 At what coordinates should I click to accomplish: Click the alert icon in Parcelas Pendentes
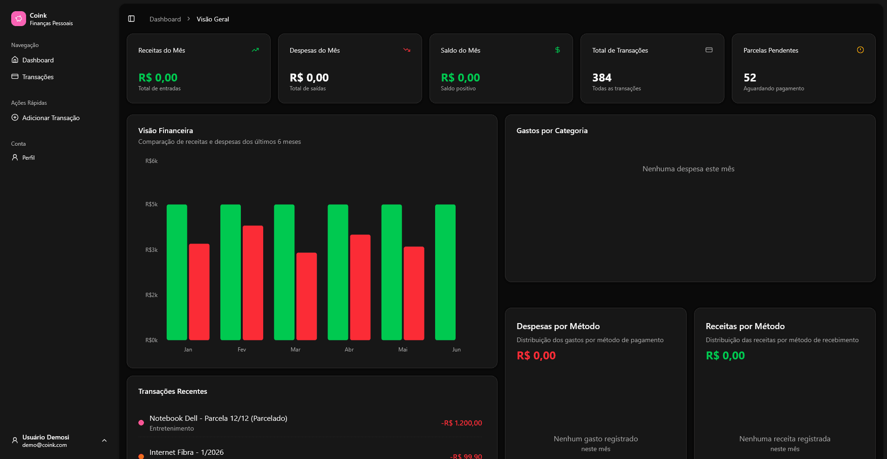coord(860,50)
